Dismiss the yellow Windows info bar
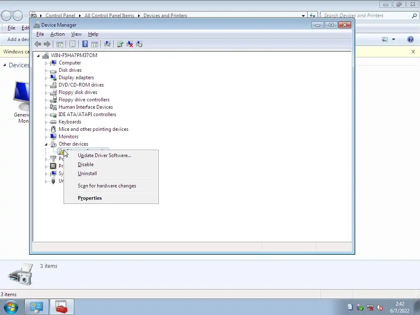420x315 pixels. [413, 52]
